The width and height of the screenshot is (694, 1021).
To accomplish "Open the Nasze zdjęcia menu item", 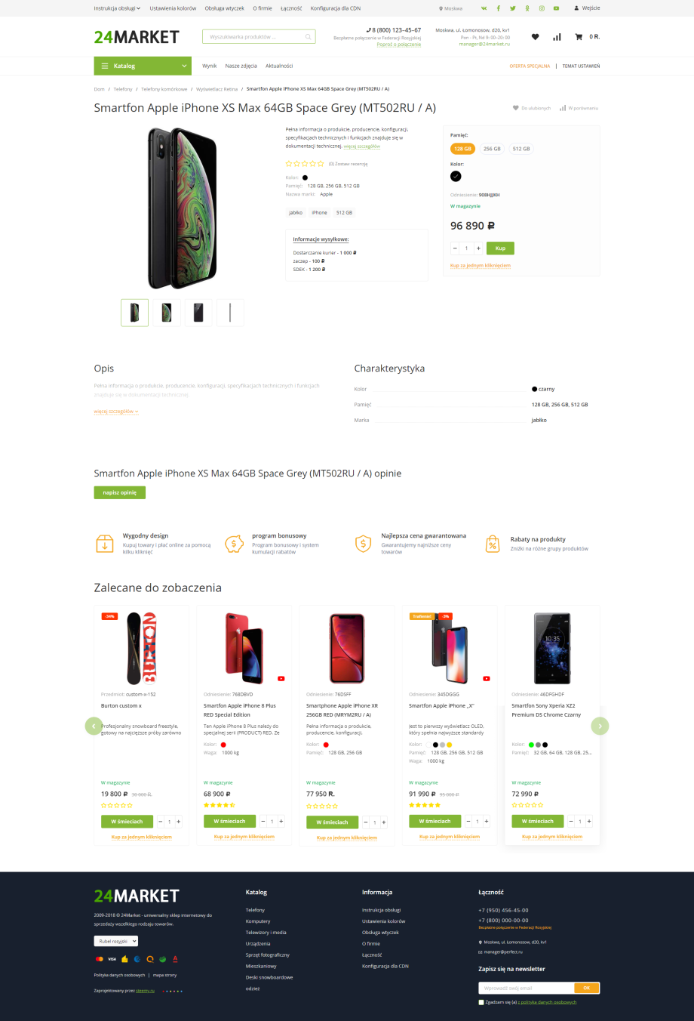I will coord(241,66).
